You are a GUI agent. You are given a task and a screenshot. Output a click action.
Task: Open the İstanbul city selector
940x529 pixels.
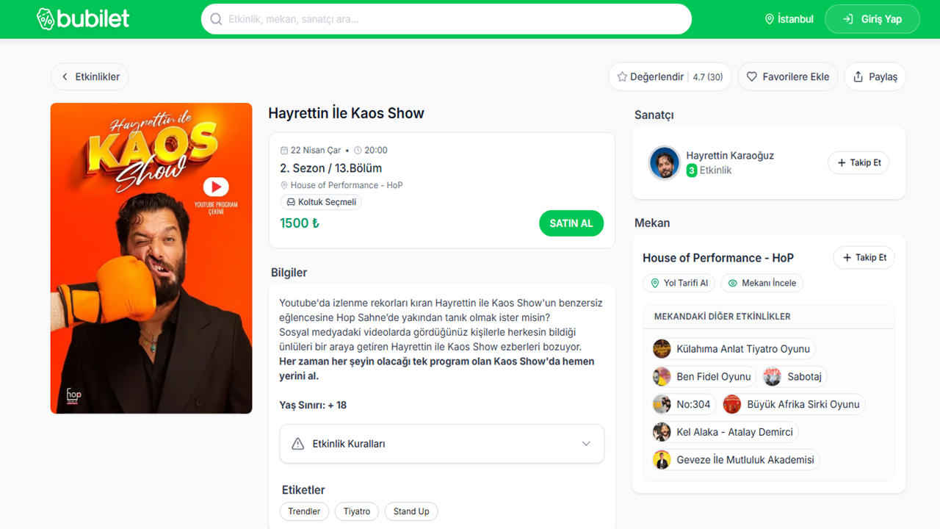coord(789,19)
